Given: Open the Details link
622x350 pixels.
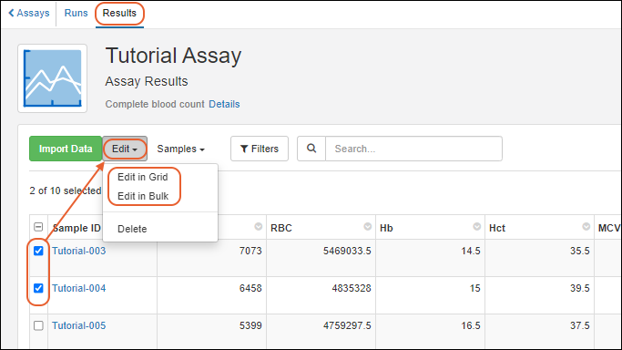Looking at the screenshot, I should pyautogui.click(x=224, y=104).
